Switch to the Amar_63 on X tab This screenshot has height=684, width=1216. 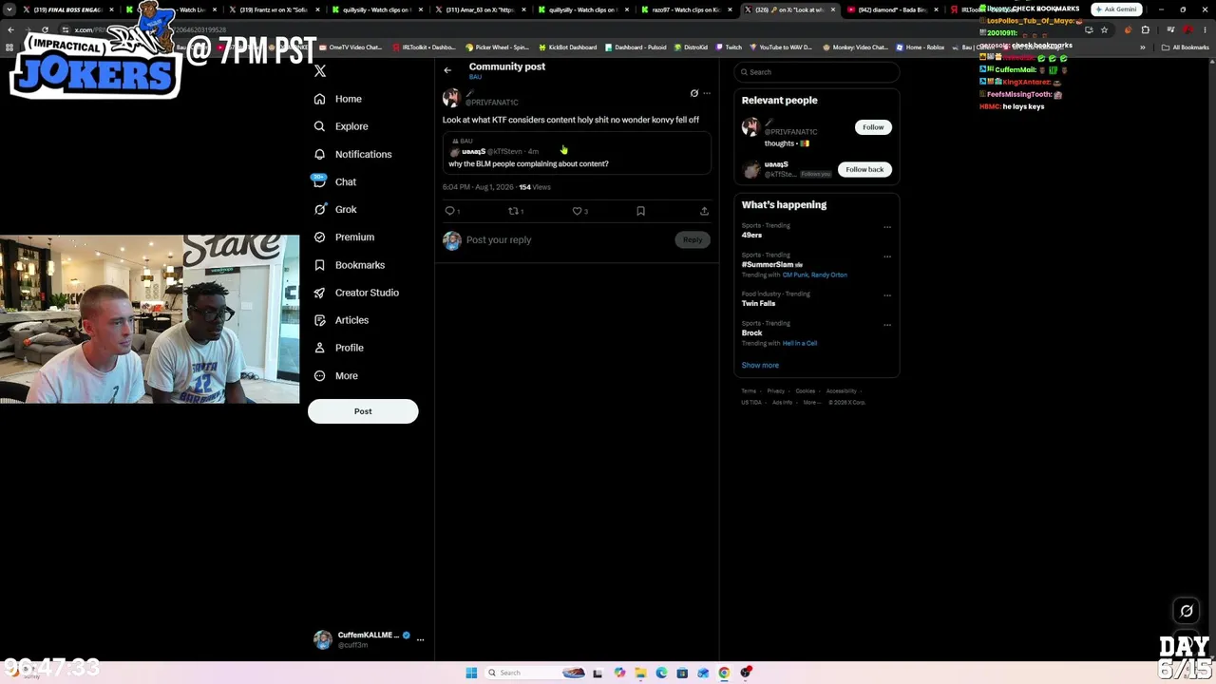coord(480,9)
